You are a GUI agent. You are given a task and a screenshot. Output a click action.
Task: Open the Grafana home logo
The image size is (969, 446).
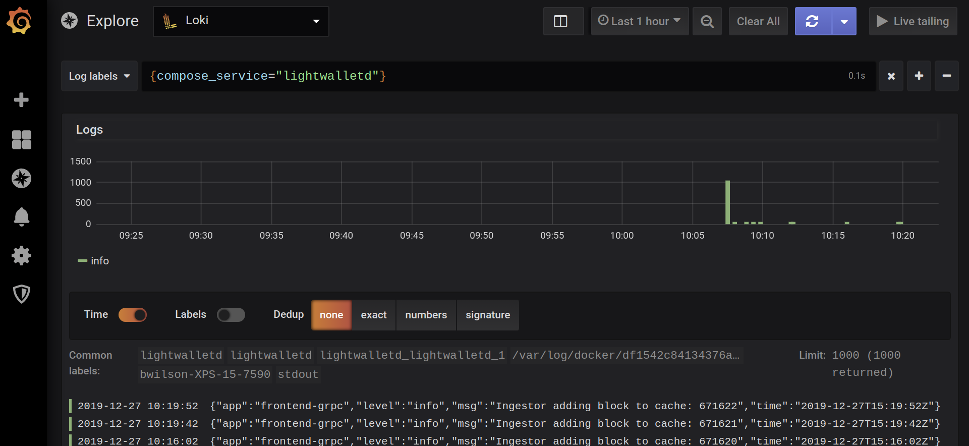pos(19,21)
